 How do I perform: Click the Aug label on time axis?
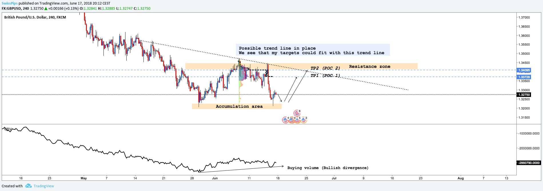tap(461, 178)
